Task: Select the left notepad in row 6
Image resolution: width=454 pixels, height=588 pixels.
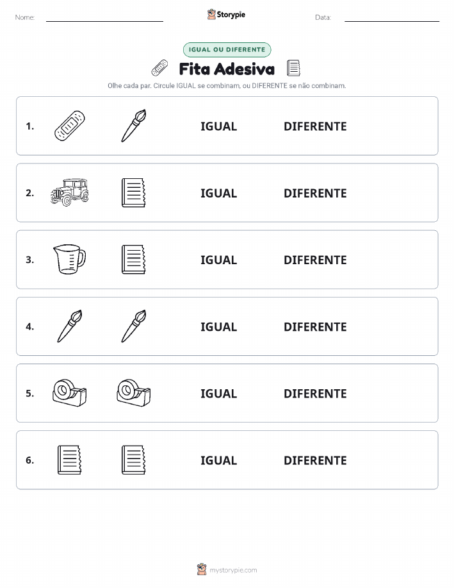Action: 69,460
